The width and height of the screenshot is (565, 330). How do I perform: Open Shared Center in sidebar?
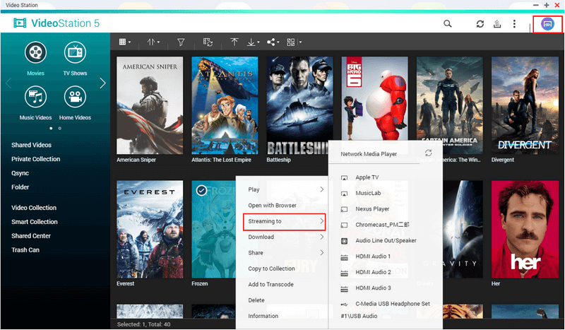(x=31, y=236)
